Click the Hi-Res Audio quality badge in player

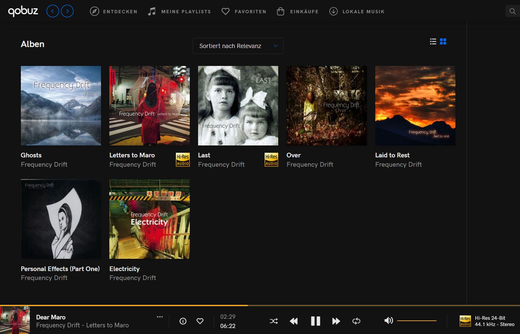point(465,321)
